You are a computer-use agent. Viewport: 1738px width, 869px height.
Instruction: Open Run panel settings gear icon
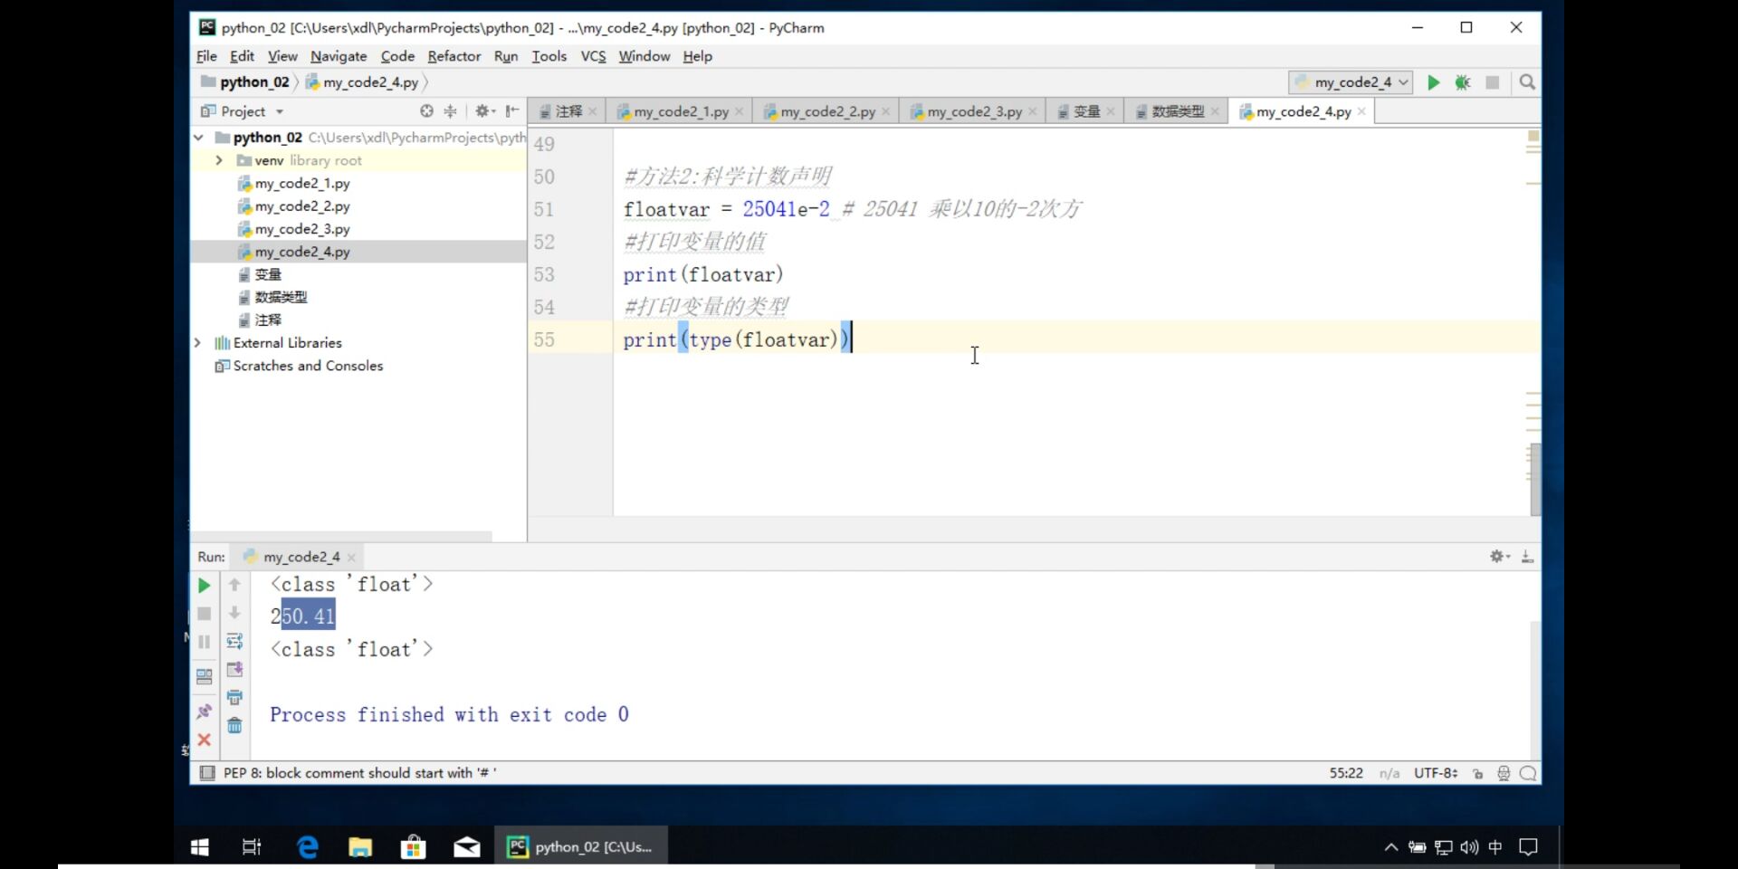tap(1499, 557)
